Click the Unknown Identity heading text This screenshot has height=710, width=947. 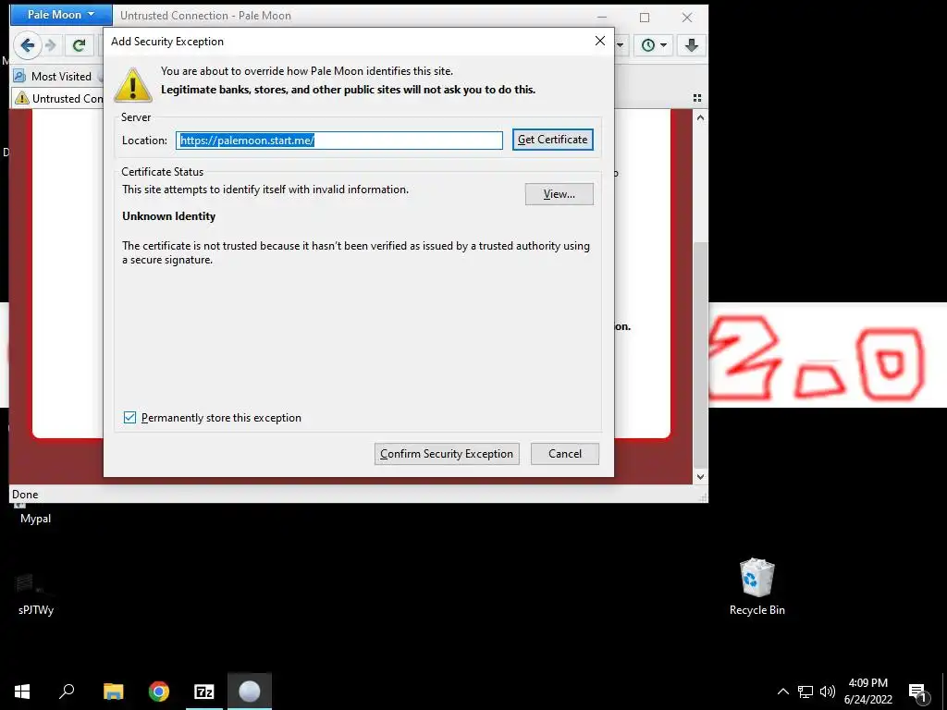pyautogui.click(x=168, y=216)
